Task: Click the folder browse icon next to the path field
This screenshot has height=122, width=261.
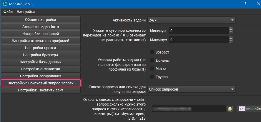Action: (230, 109)
